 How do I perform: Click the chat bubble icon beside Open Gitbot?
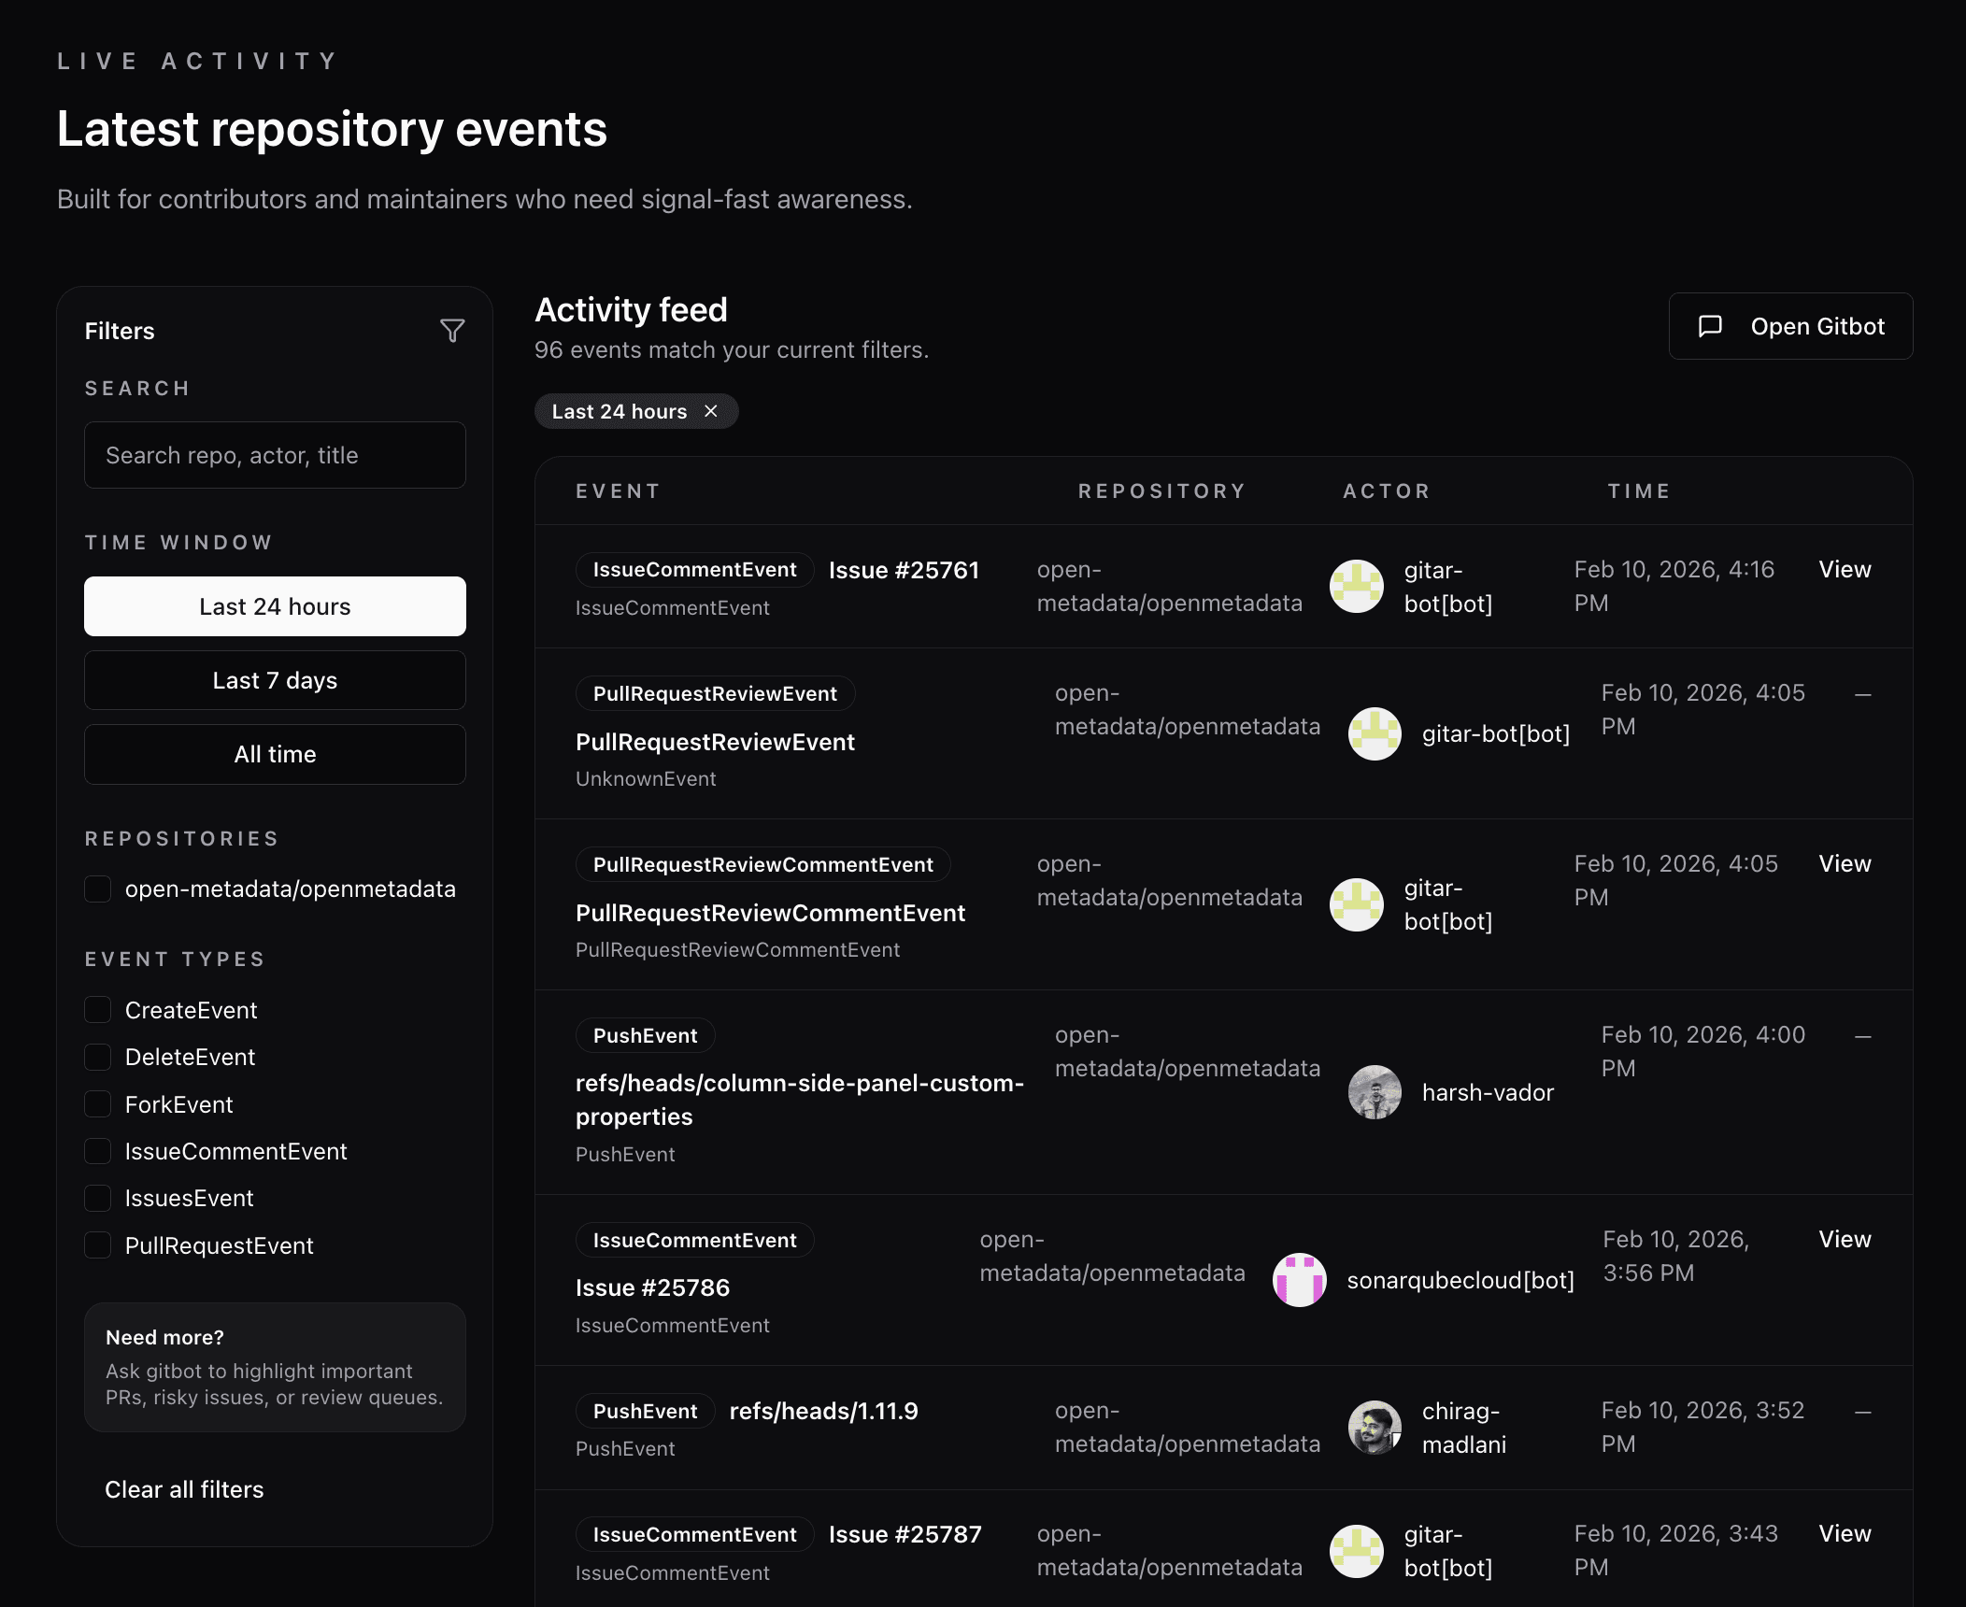pyautogui.click(x=1710, y=326)
